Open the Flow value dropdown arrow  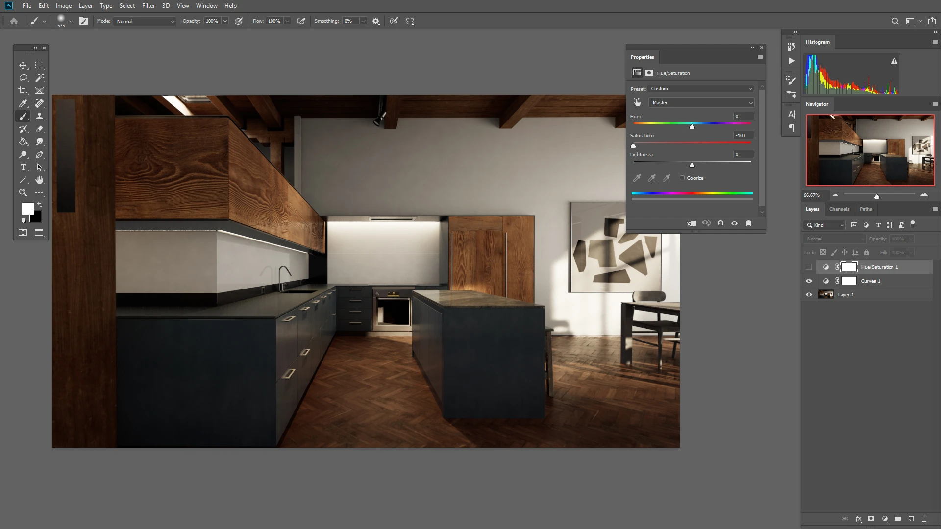tap(287, 21)
